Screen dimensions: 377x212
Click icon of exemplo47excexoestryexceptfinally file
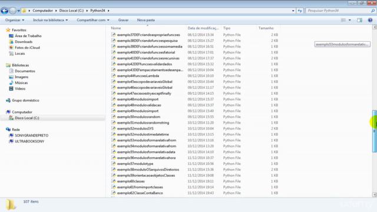114,93
